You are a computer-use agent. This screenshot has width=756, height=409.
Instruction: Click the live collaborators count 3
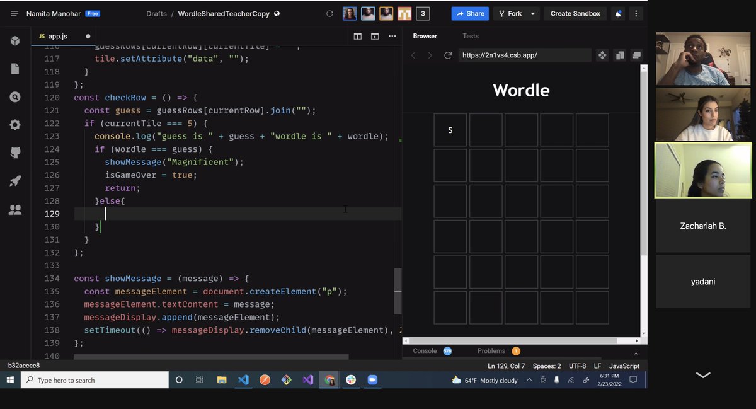422,13
